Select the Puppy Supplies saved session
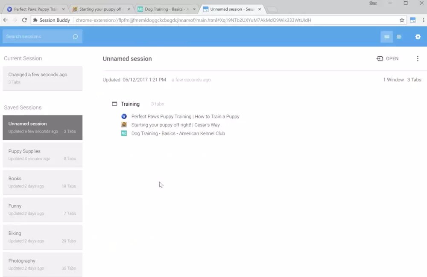Screen dimensions: 427x277 pyautogui.click(x=42, y=155)
